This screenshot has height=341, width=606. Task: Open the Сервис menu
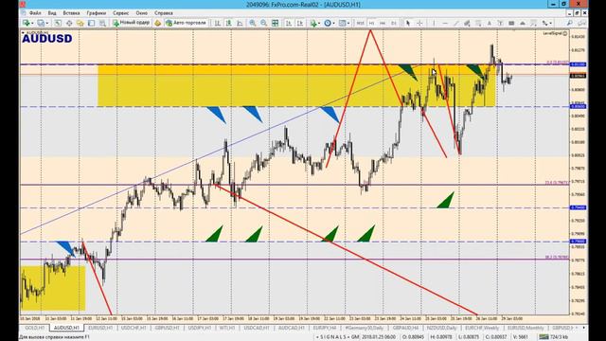(x=121, y=12)
